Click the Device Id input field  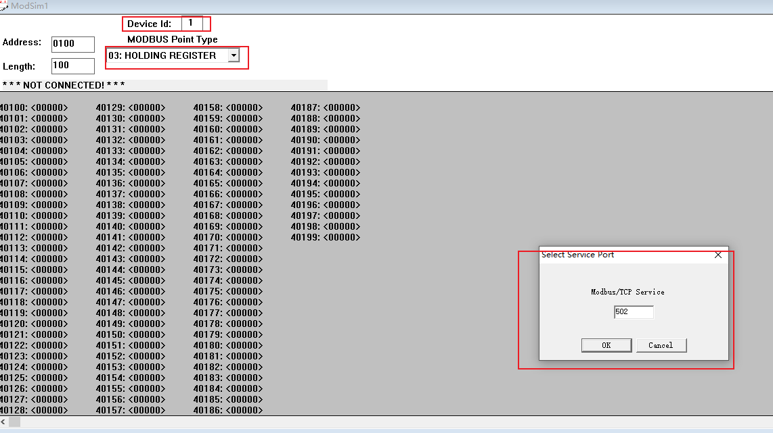pyautogui.click(x=192, y=24)
